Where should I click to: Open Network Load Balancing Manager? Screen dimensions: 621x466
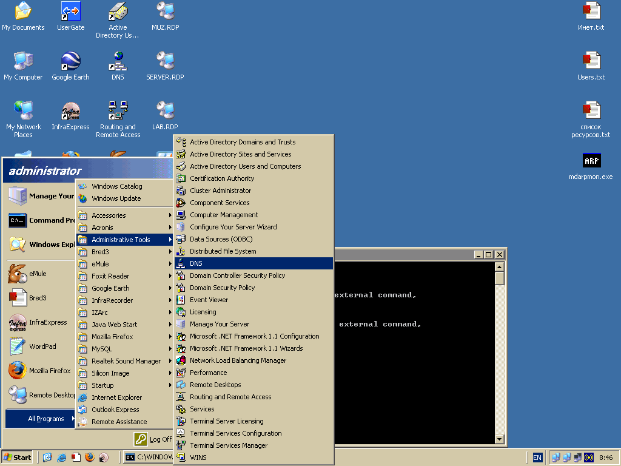pyautogui.click(x=254, y=360)
